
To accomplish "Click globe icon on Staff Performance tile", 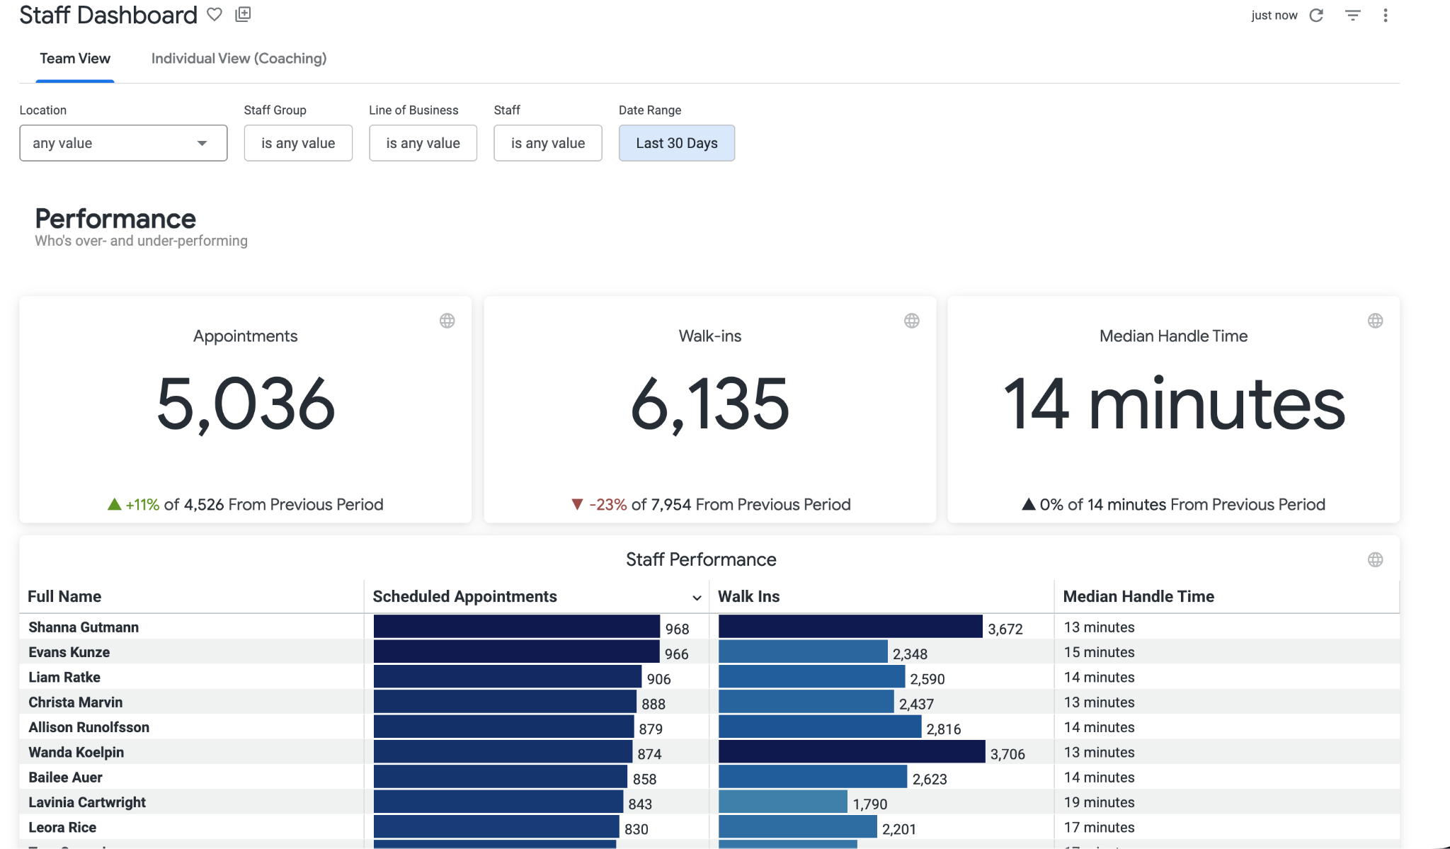I will (1376, 560).
